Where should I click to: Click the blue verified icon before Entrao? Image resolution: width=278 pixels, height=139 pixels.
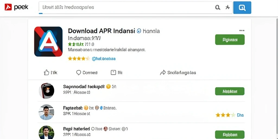(x=102, y=108)
